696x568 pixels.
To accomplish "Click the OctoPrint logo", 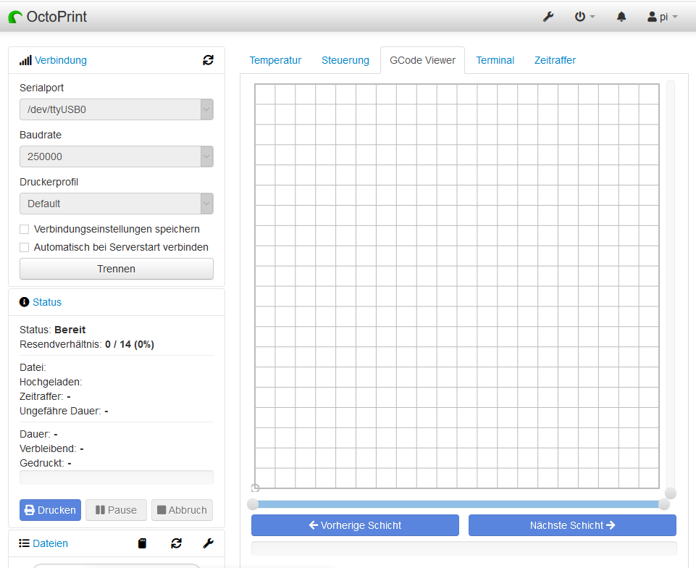I will click(x=48, y=16).
